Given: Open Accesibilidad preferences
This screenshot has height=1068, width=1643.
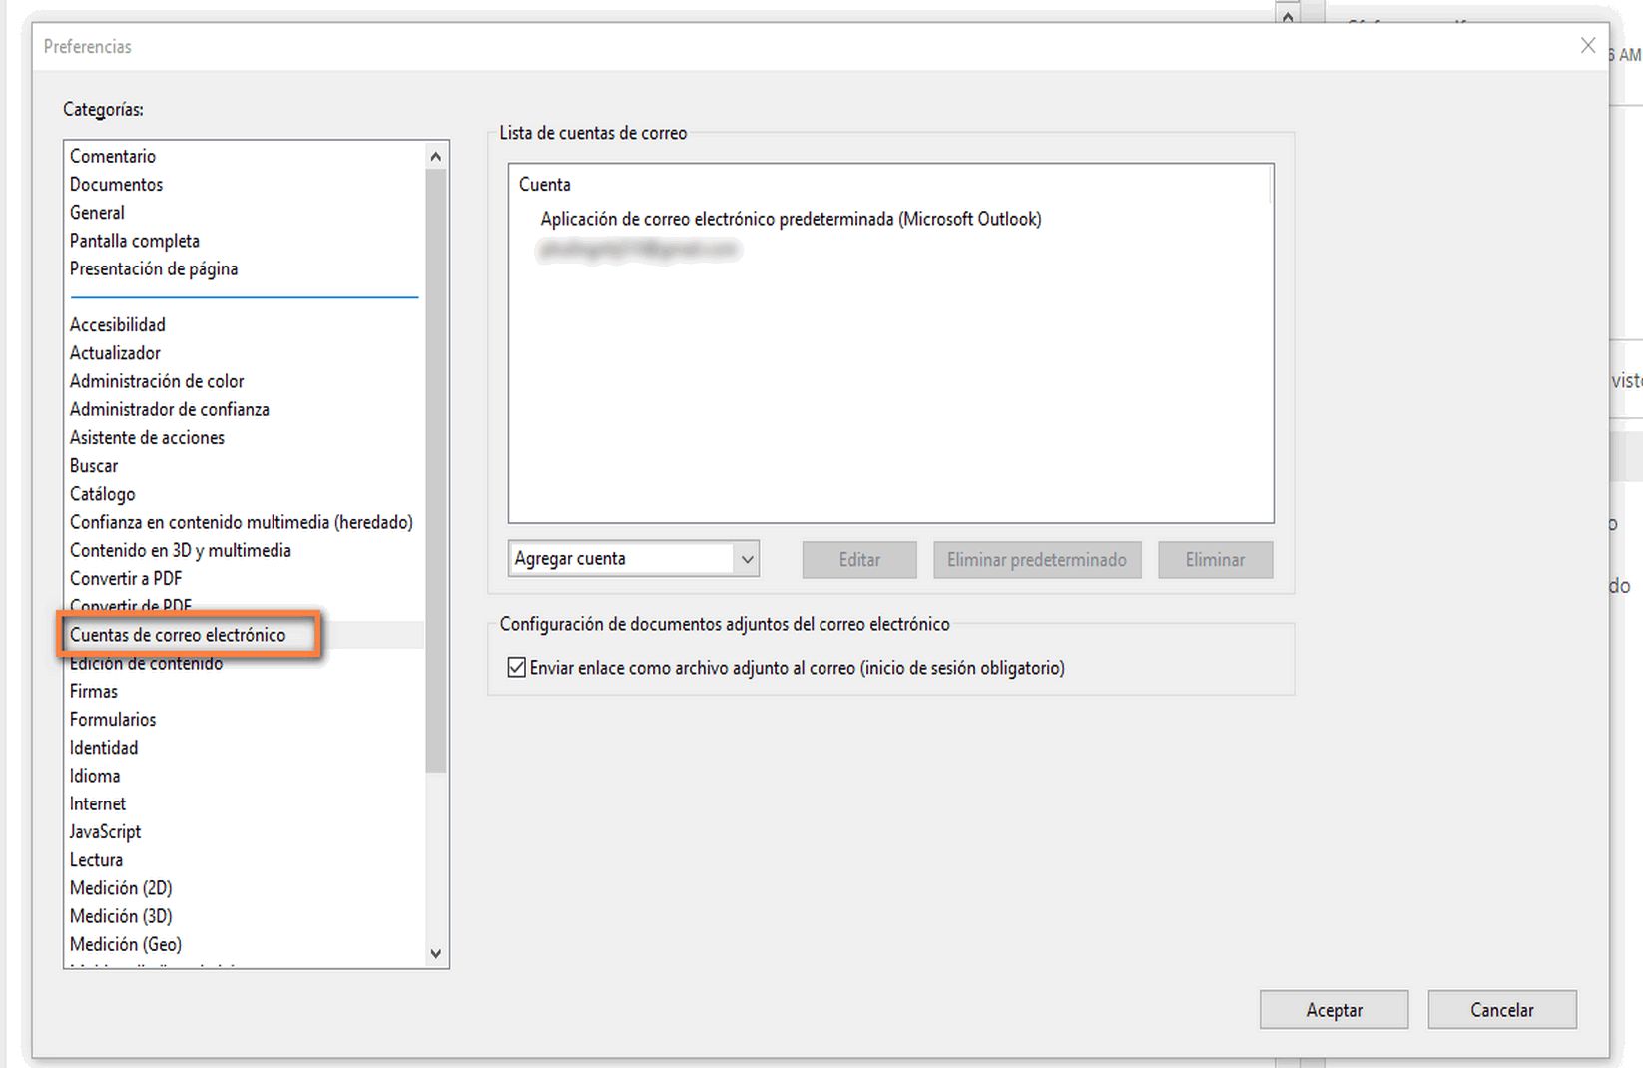Looking at the screenshot, I should pos(118,324).
